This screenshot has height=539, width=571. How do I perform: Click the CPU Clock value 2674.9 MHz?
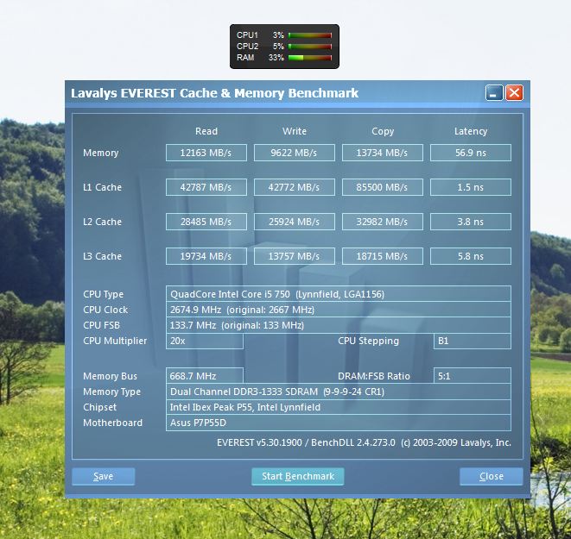pyautogui.click(x=339, y=310)
